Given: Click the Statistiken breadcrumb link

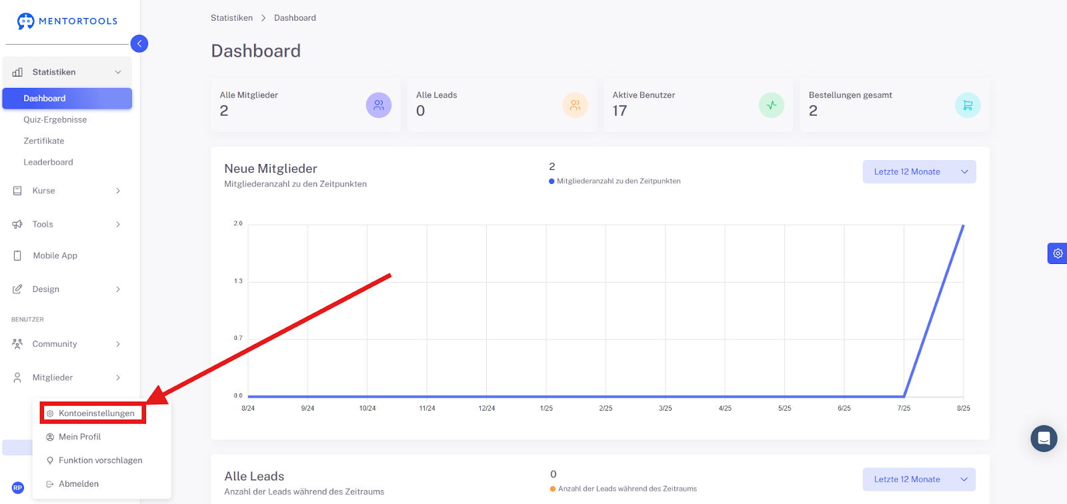Looking at the screenshot, I should point(231,18).
